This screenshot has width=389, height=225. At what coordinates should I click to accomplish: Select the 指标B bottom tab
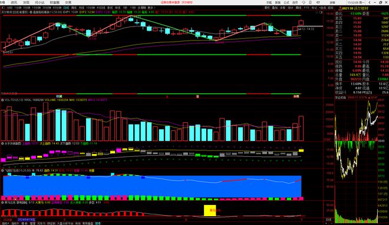coord(15,223)
